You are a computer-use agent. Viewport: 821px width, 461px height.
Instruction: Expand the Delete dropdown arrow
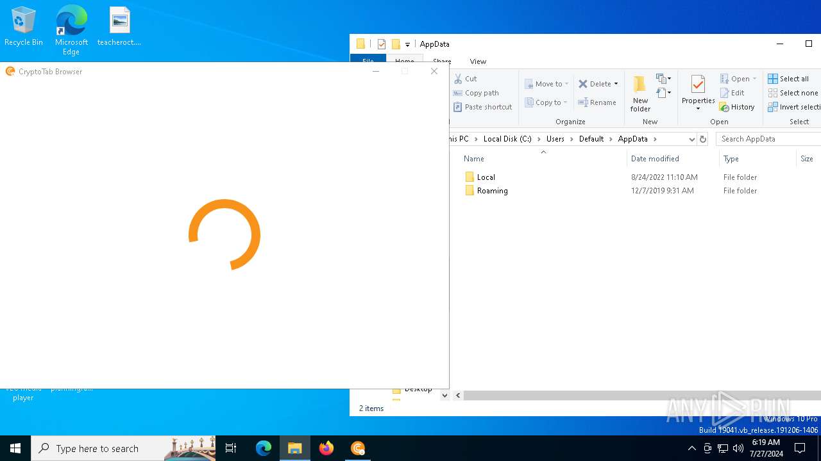point(616,84)
